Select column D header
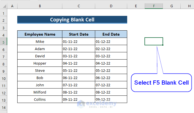This screenshot has width=194, height=113. click(111, 6)
